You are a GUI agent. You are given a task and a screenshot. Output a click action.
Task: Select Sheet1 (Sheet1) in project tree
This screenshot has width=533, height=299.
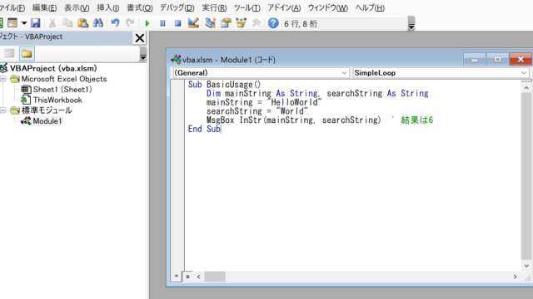62,90
